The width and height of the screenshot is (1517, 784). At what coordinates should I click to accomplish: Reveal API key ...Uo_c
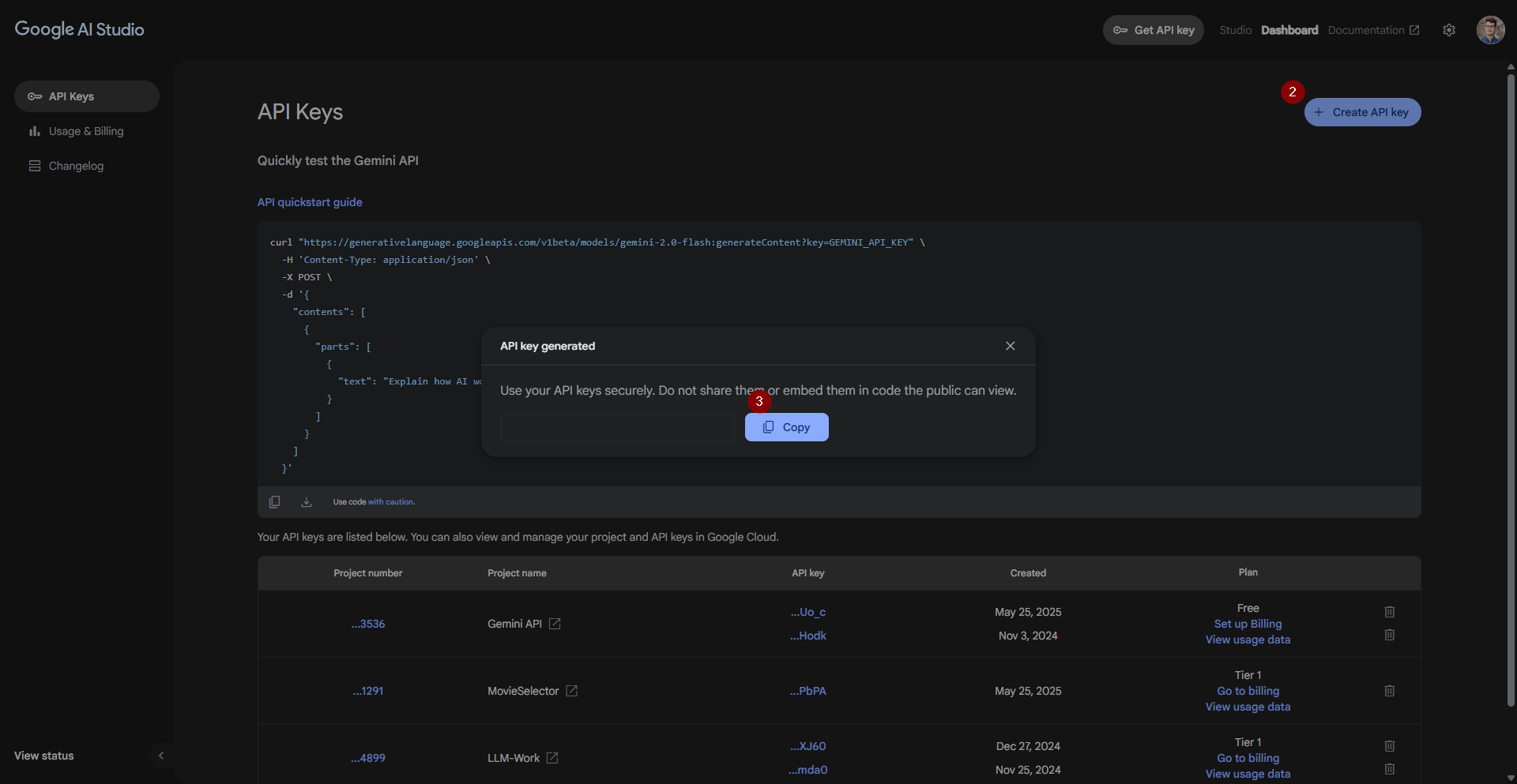(808, 612)
